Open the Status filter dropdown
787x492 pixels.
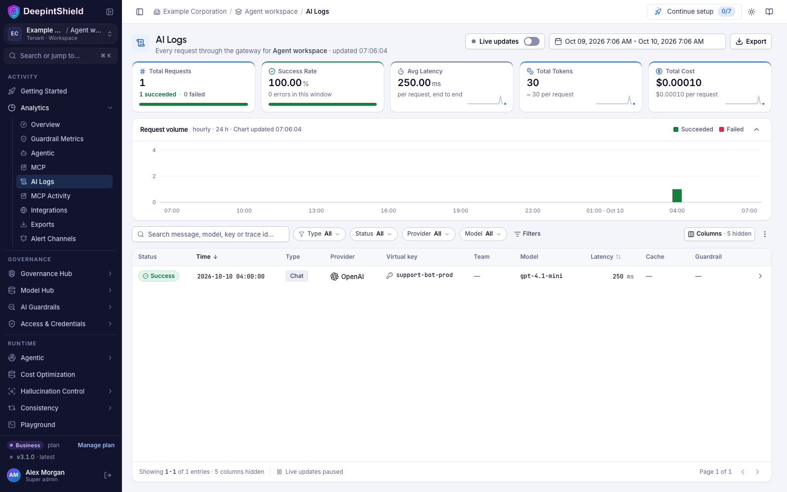(374, 234)
